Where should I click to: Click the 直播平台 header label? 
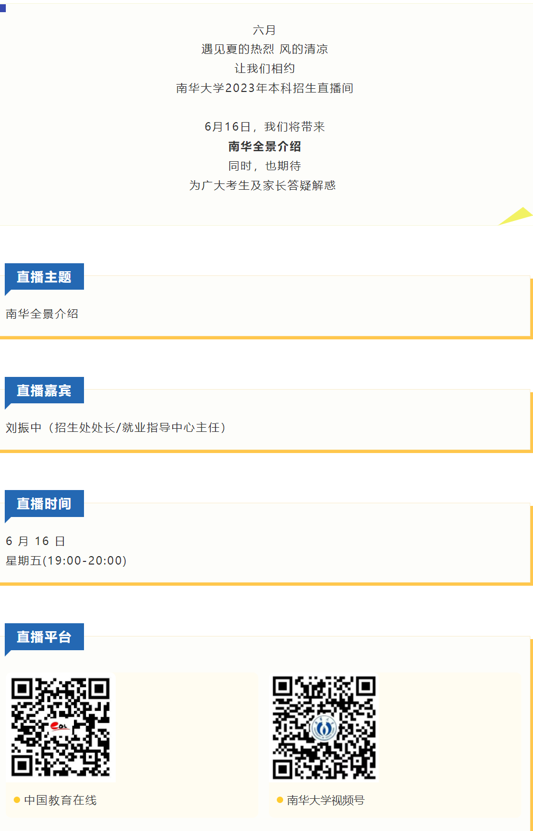click(x=44, y=637)
